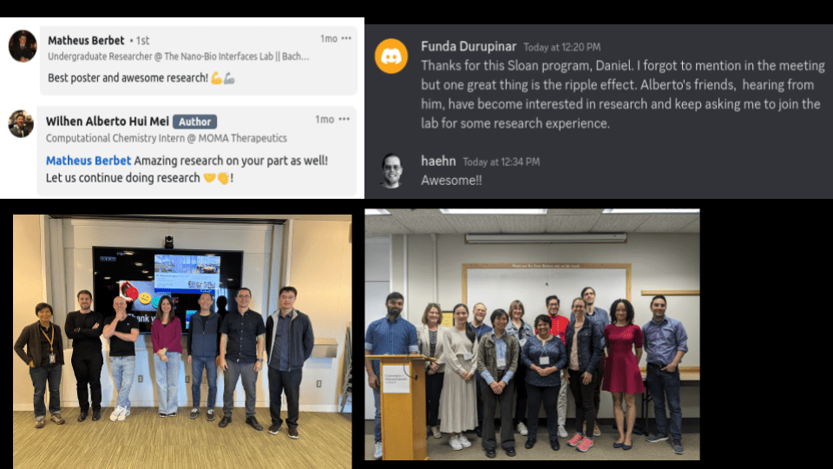Image resolution: width=833 pixels, height=469 pixels.
Task: Open the Matheus Berbet commenter name
Action: 86,41
